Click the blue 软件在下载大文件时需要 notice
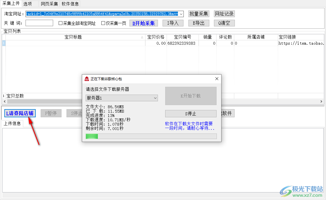Screen dimensions: 326x200 pos(190,126)
